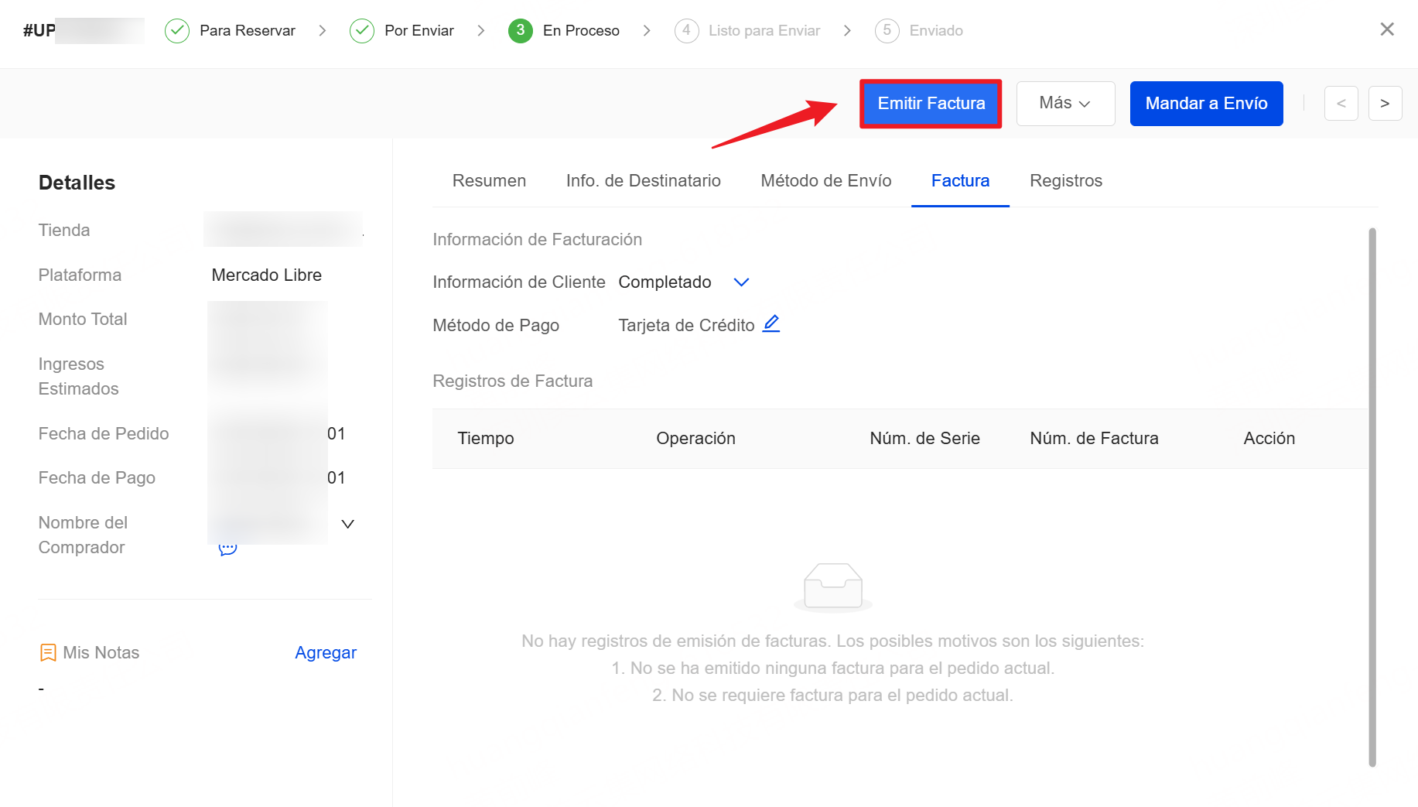1418x807 pixels.
Task: Open Info. de Destinatario tab
Action: 643,181
